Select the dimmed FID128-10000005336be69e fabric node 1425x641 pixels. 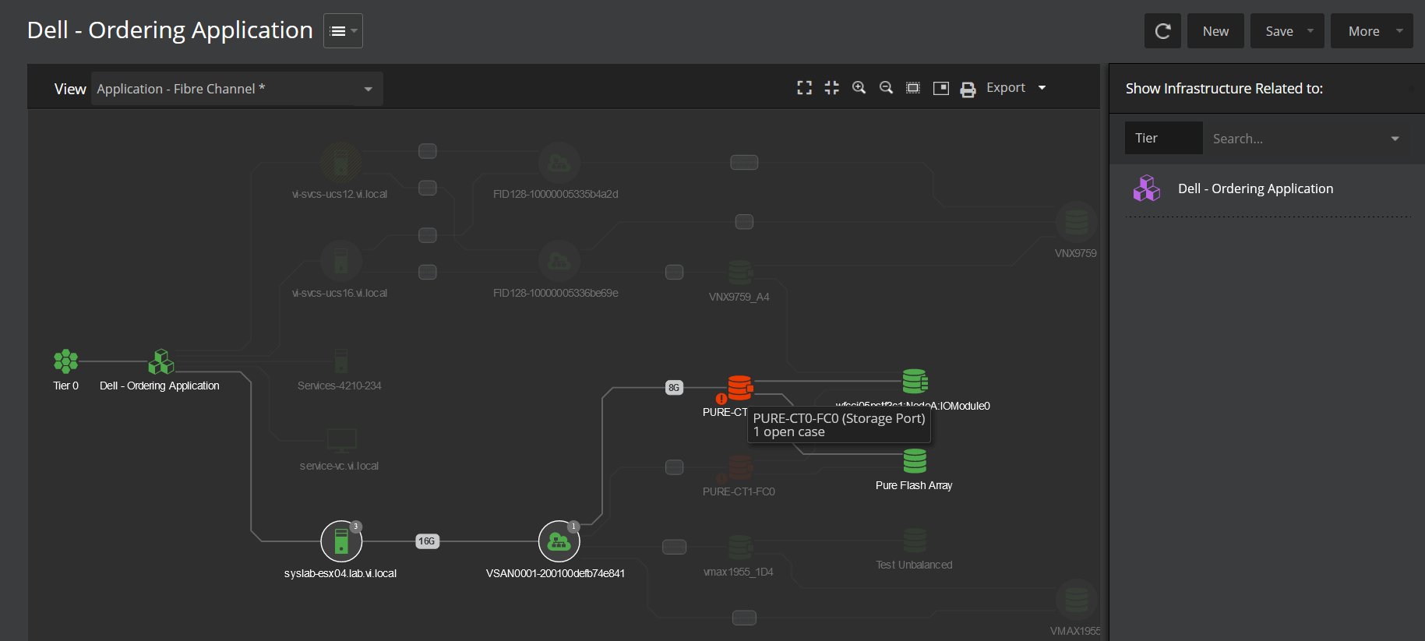(559, 261)
